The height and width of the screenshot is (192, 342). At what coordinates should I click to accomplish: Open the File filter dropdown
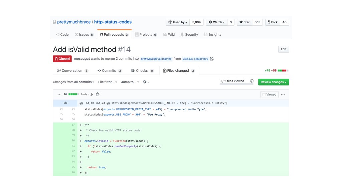108,82
